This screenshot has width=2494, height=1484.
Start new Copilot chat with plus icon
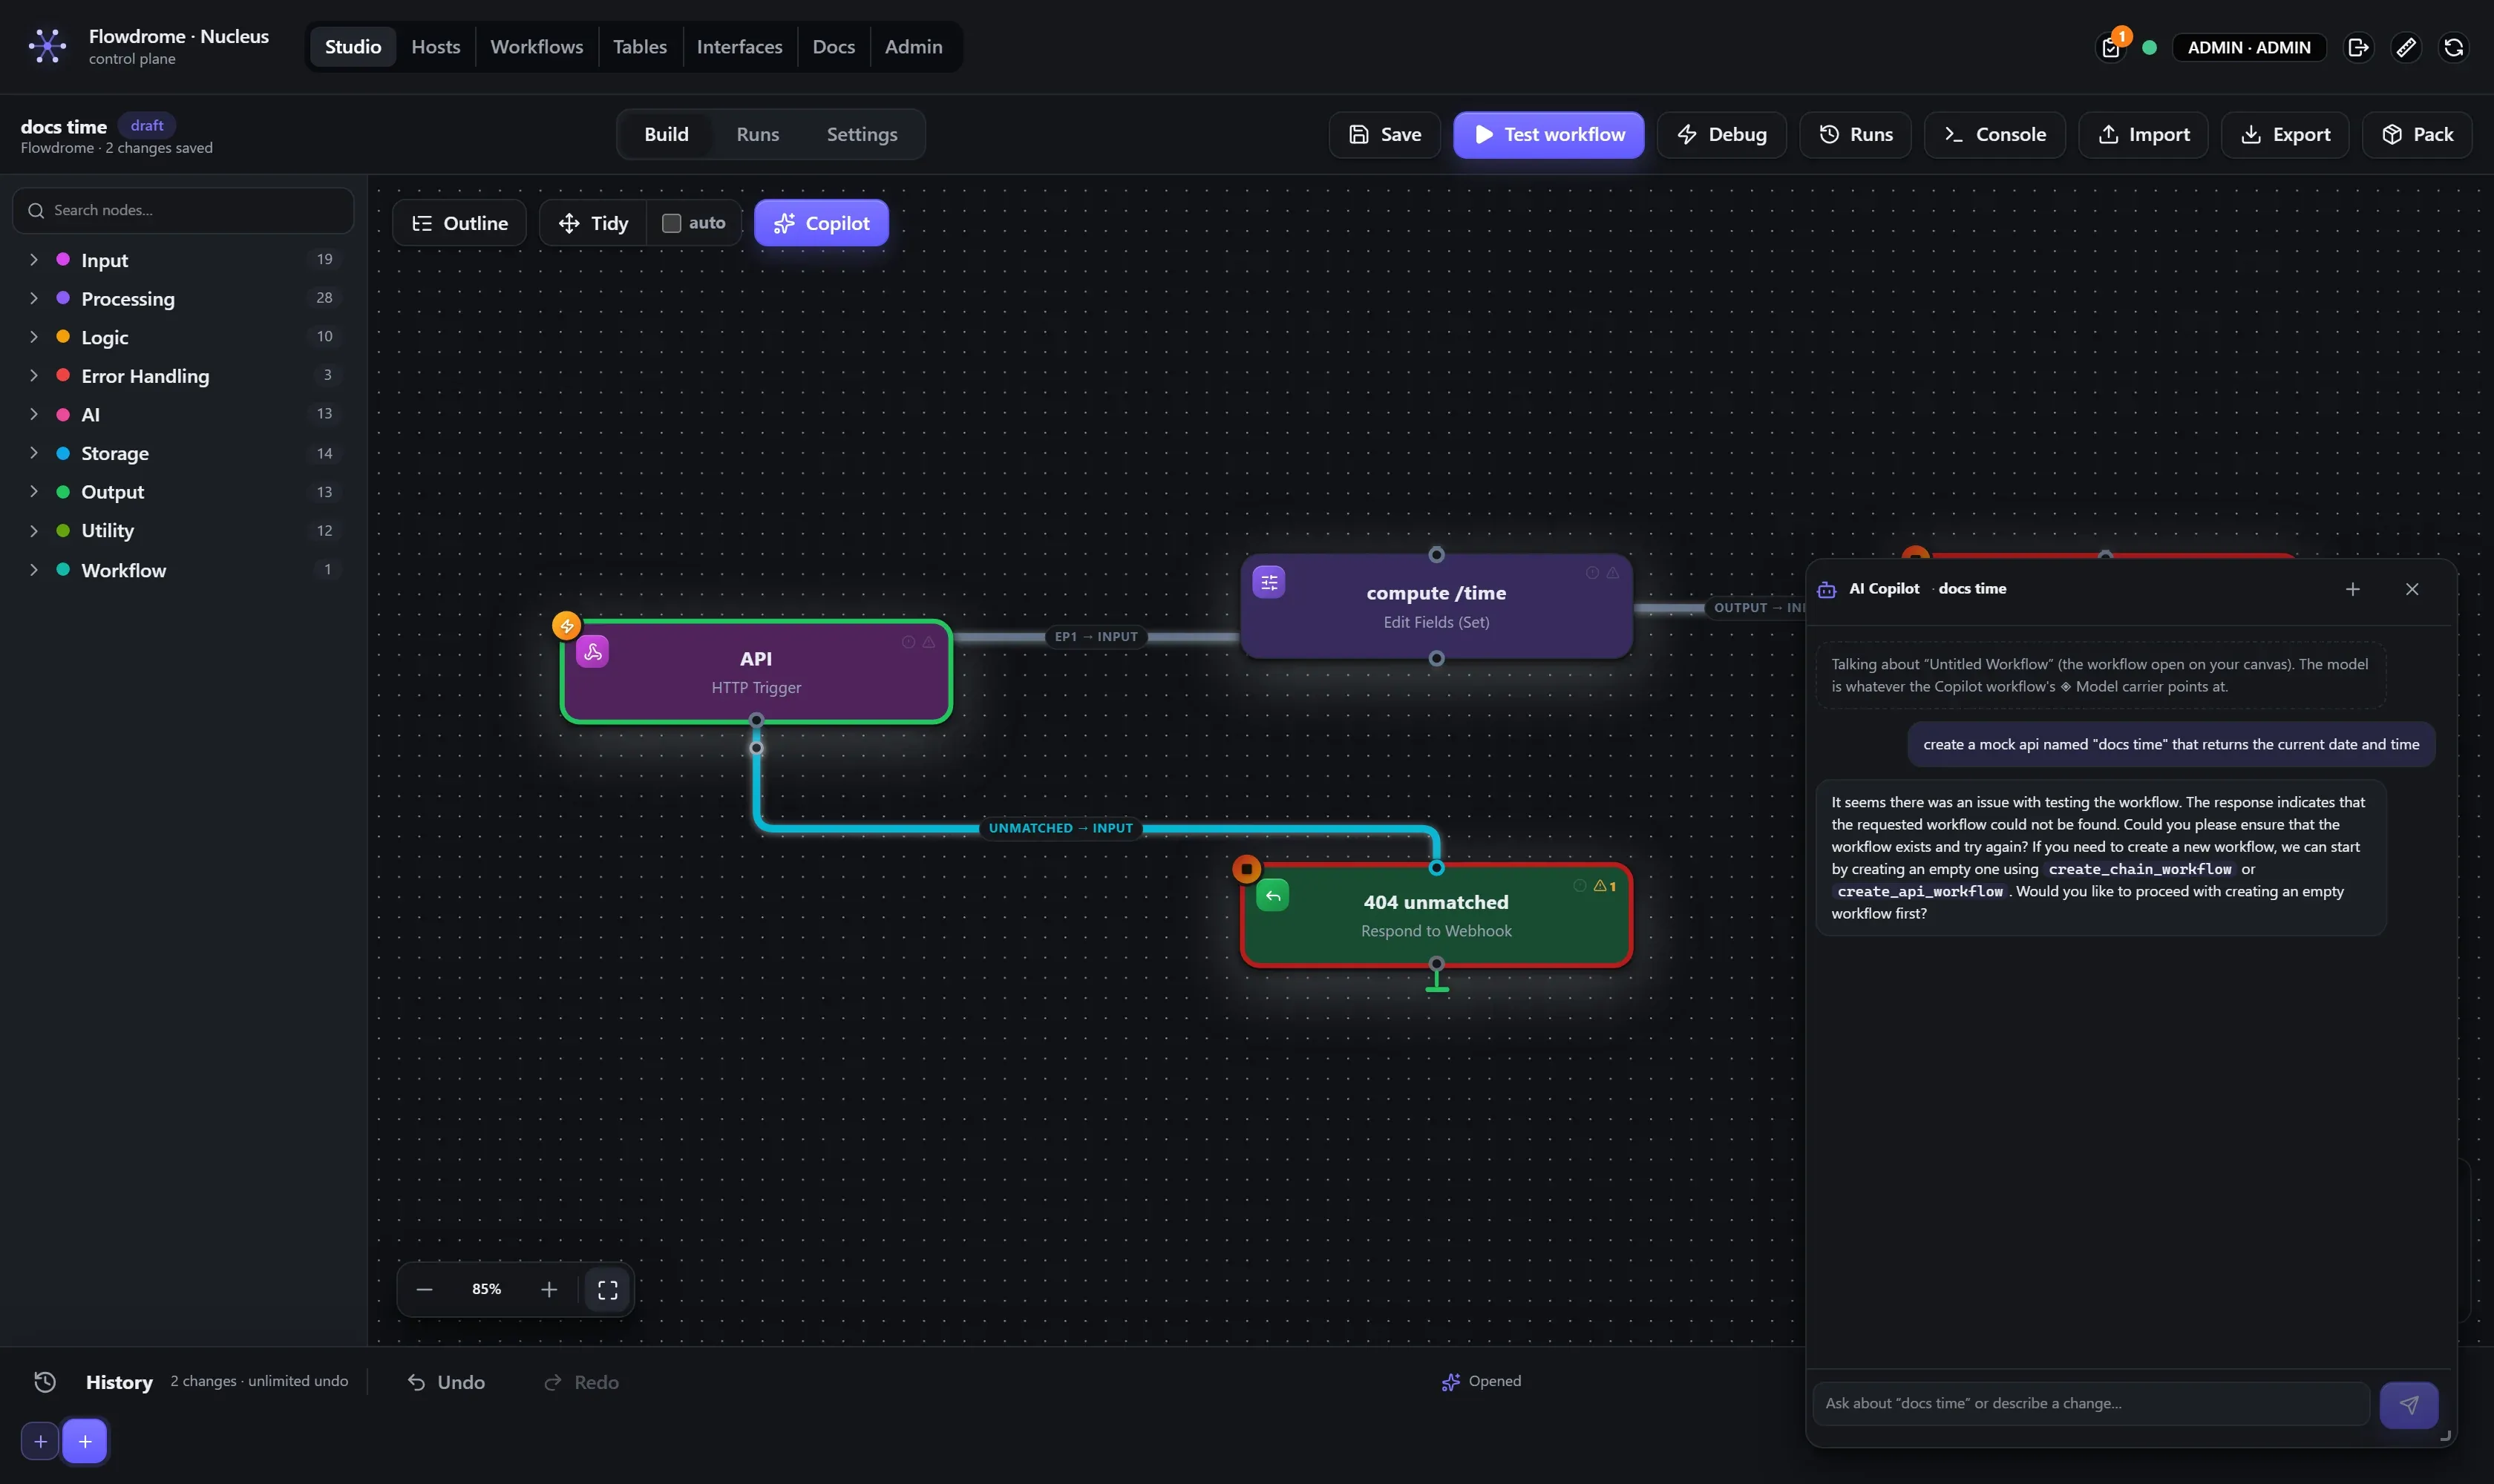click(2353, 589)
